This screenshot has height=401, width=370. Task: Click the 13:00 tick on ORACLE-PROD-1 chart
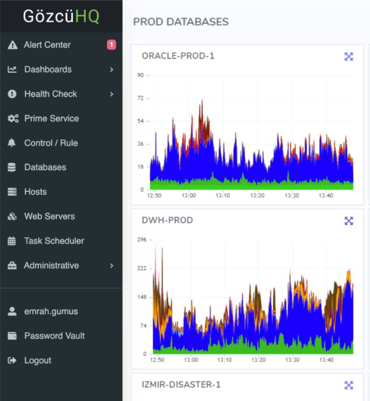coord(189,196)
